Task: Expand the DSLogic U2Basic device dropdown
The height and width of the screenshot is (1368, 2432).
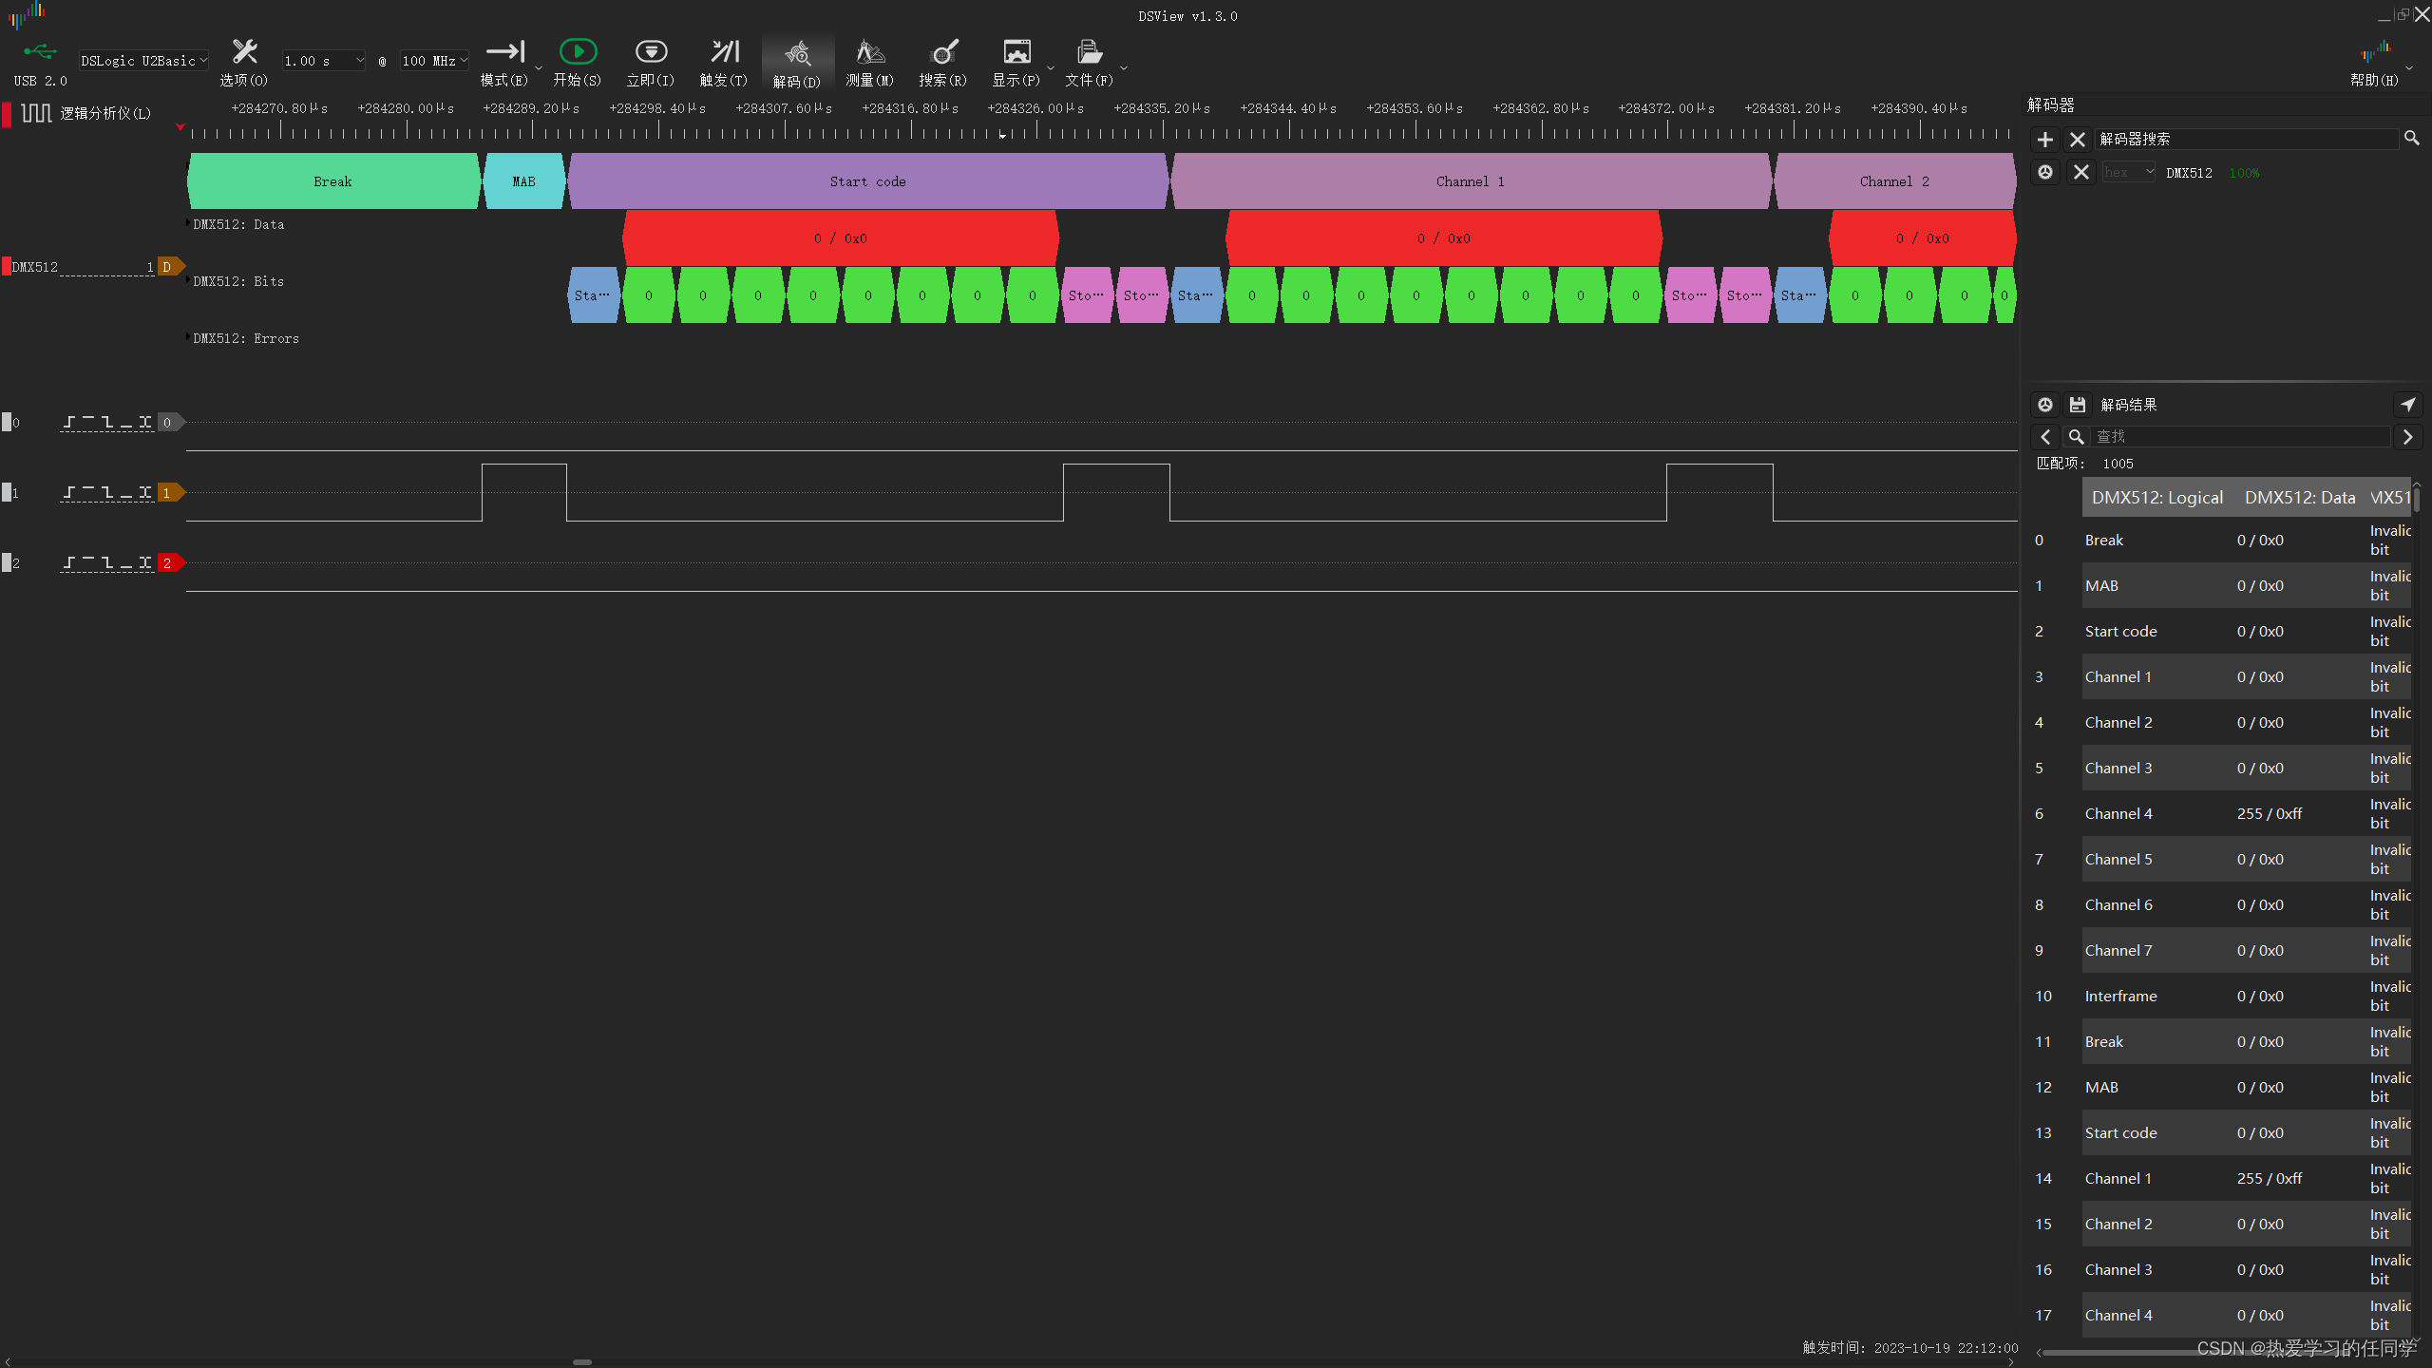Action: [143, 61]
